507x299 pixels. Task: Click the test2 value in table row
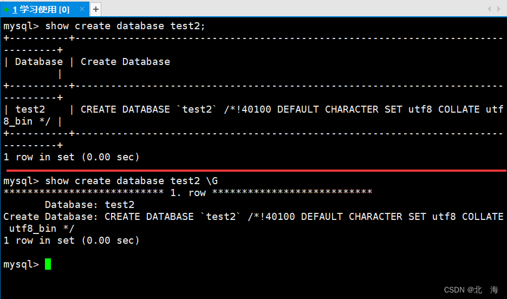pos(30,109)
